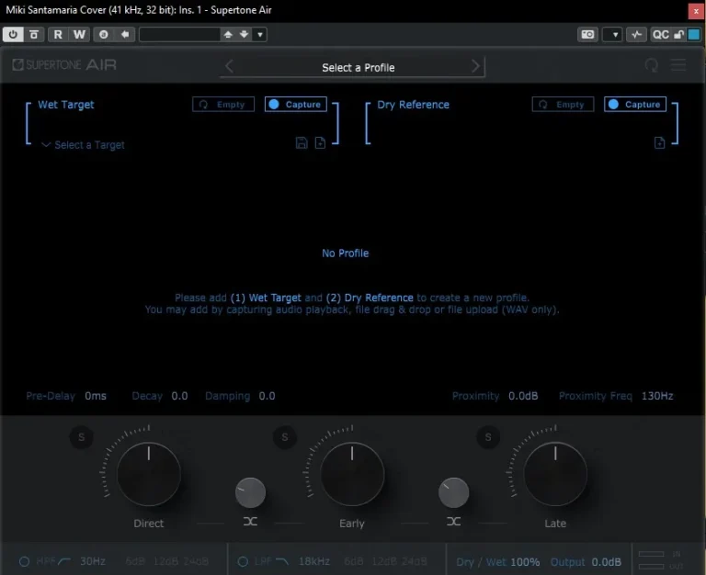Toggle the plugin power (activate) button

pyautogui.click(x=14, y=35)
